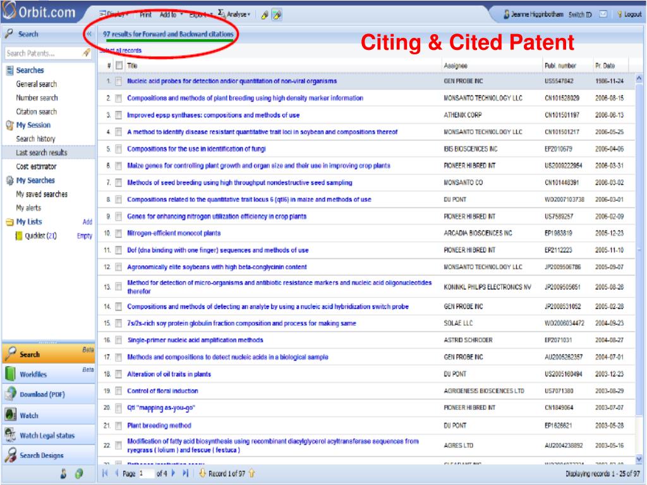The image size is (647, 485).
Task: Check the box for Control of floral induction
Action: coord(118,391)
